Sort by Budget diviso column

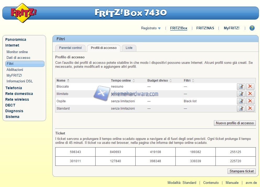pos(159,81)
